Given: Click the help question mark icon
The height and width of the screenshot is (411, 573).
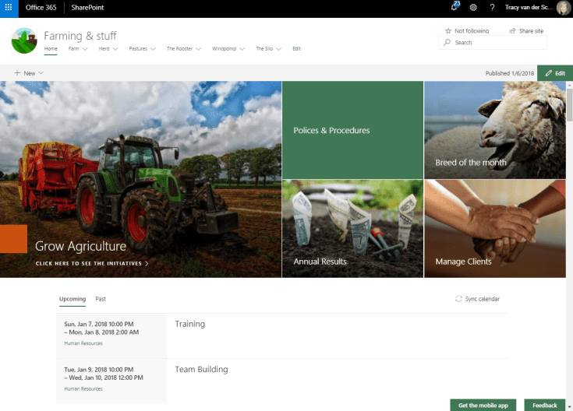Looking at the screenshot, I should point(492,7).
